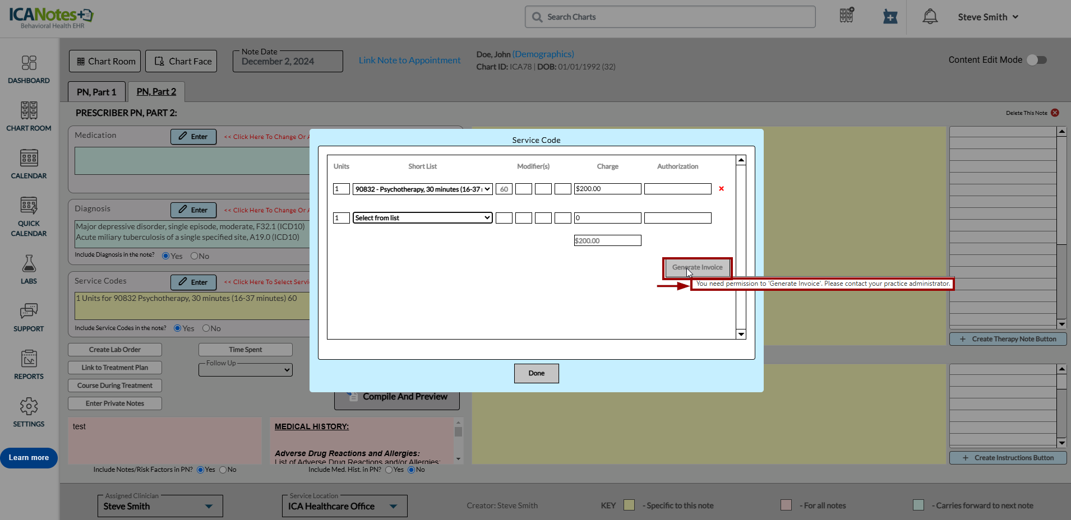Viewport: 1071px width, 520px height.
Task: Open the Steve Smith user menu
Action: click(x=987, y=17)
